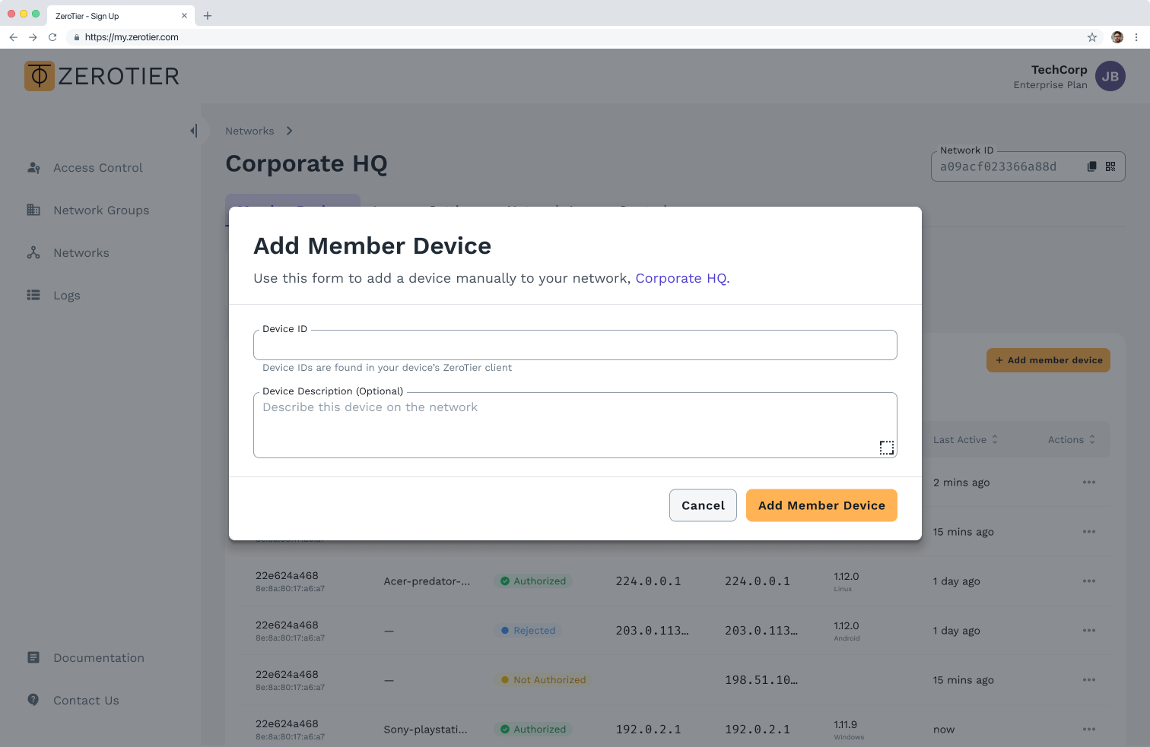Click the Device ID input field
Screen dimensions: 1150x747
tap(575, 345)
